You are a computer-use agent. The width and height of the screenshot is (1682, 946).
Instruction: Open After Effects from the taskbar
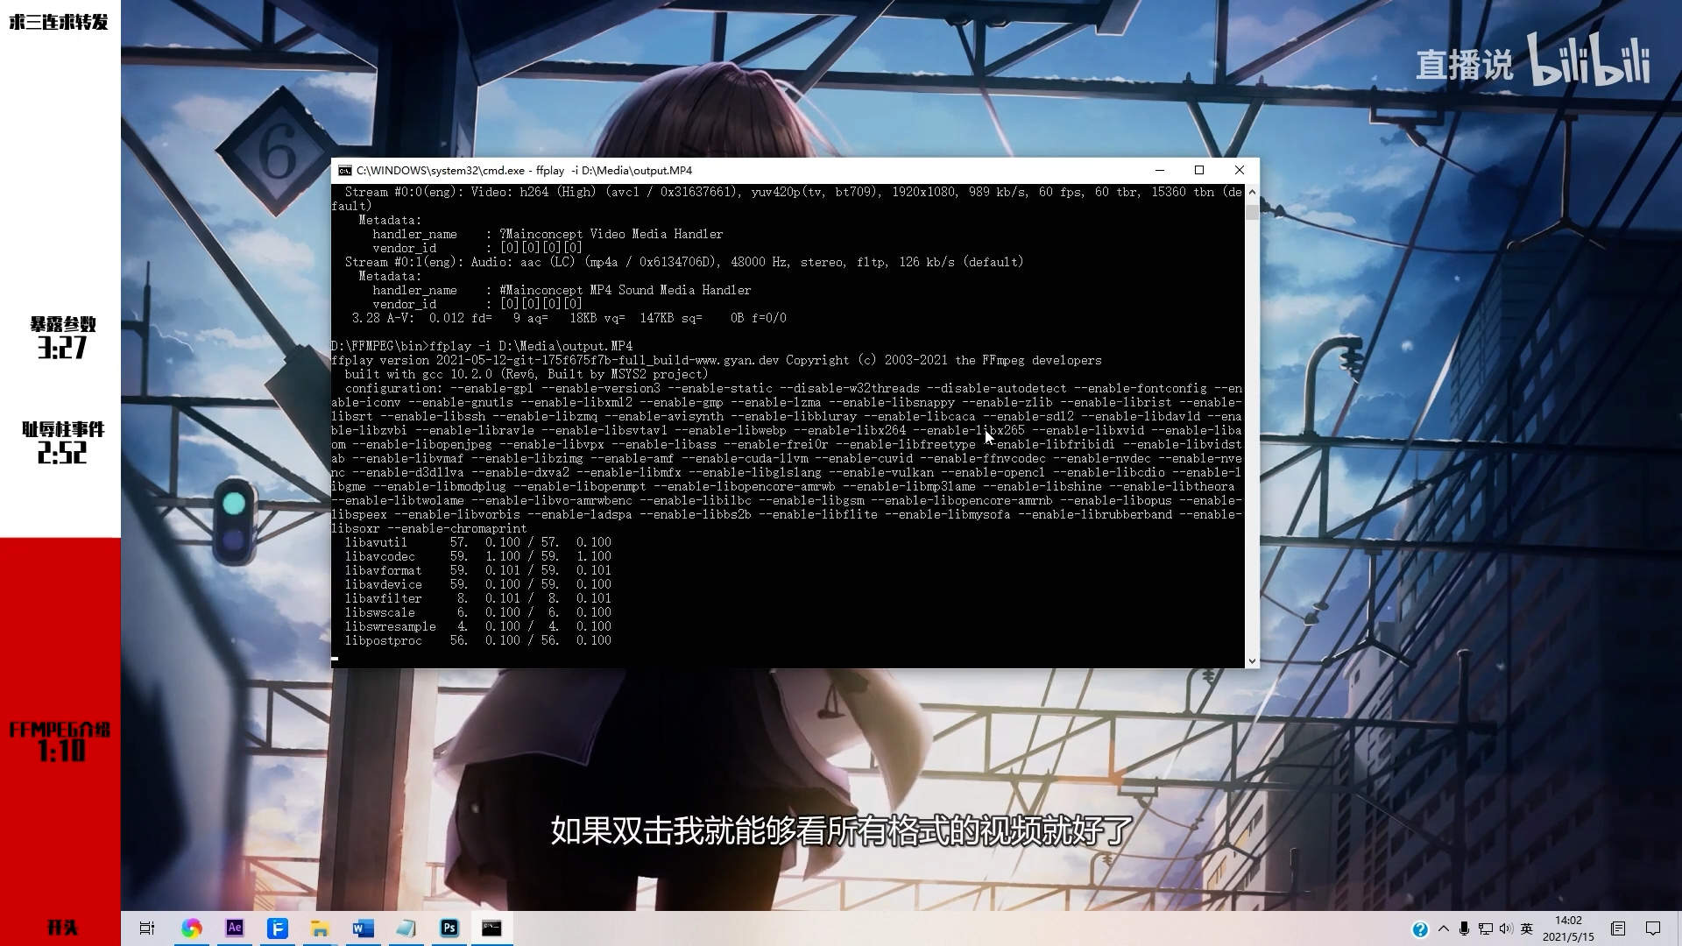tap(234, 928)
